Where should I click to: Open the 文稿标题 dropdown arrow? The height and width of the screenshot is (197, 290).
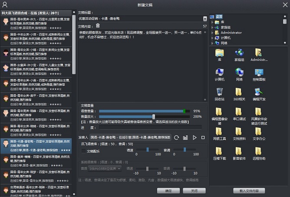click(205, 19)
